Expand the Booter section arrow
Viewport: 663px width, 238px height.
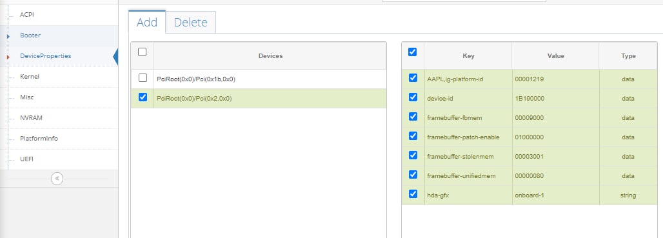coord(8,36)
